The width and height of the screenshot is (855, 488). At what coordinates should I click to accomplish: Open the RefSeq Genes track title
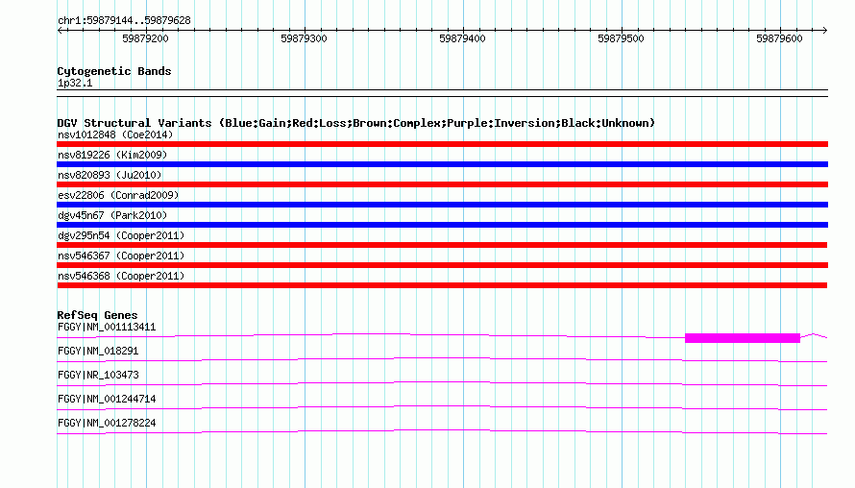click(x=97, y=315)
